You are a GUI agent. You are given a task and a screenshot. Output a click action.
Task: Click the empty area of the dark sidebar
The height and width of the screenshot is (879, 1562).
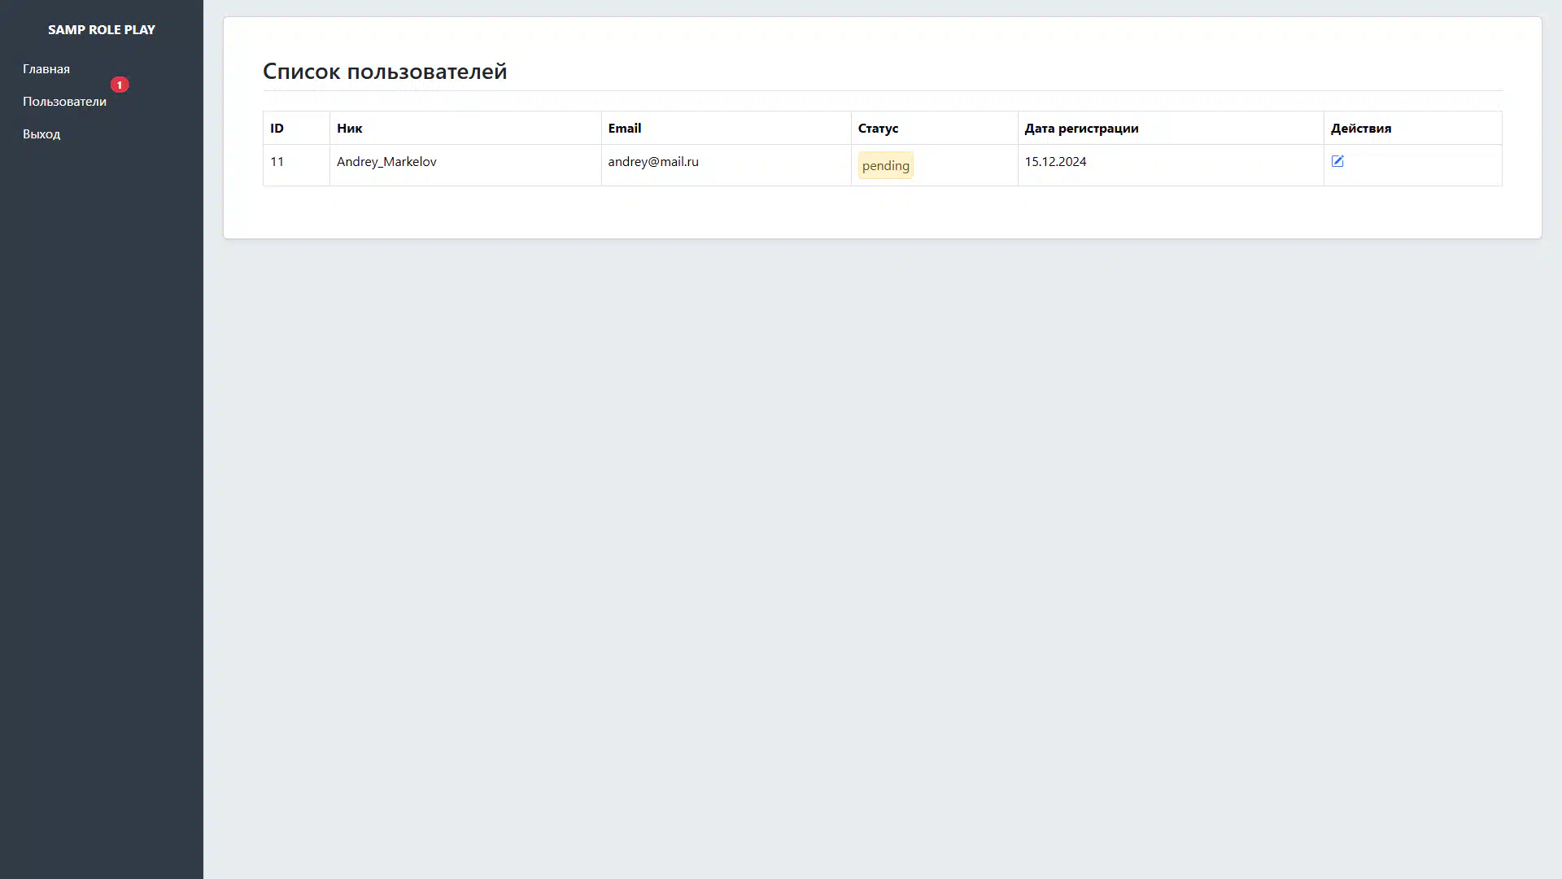point(102,488)
